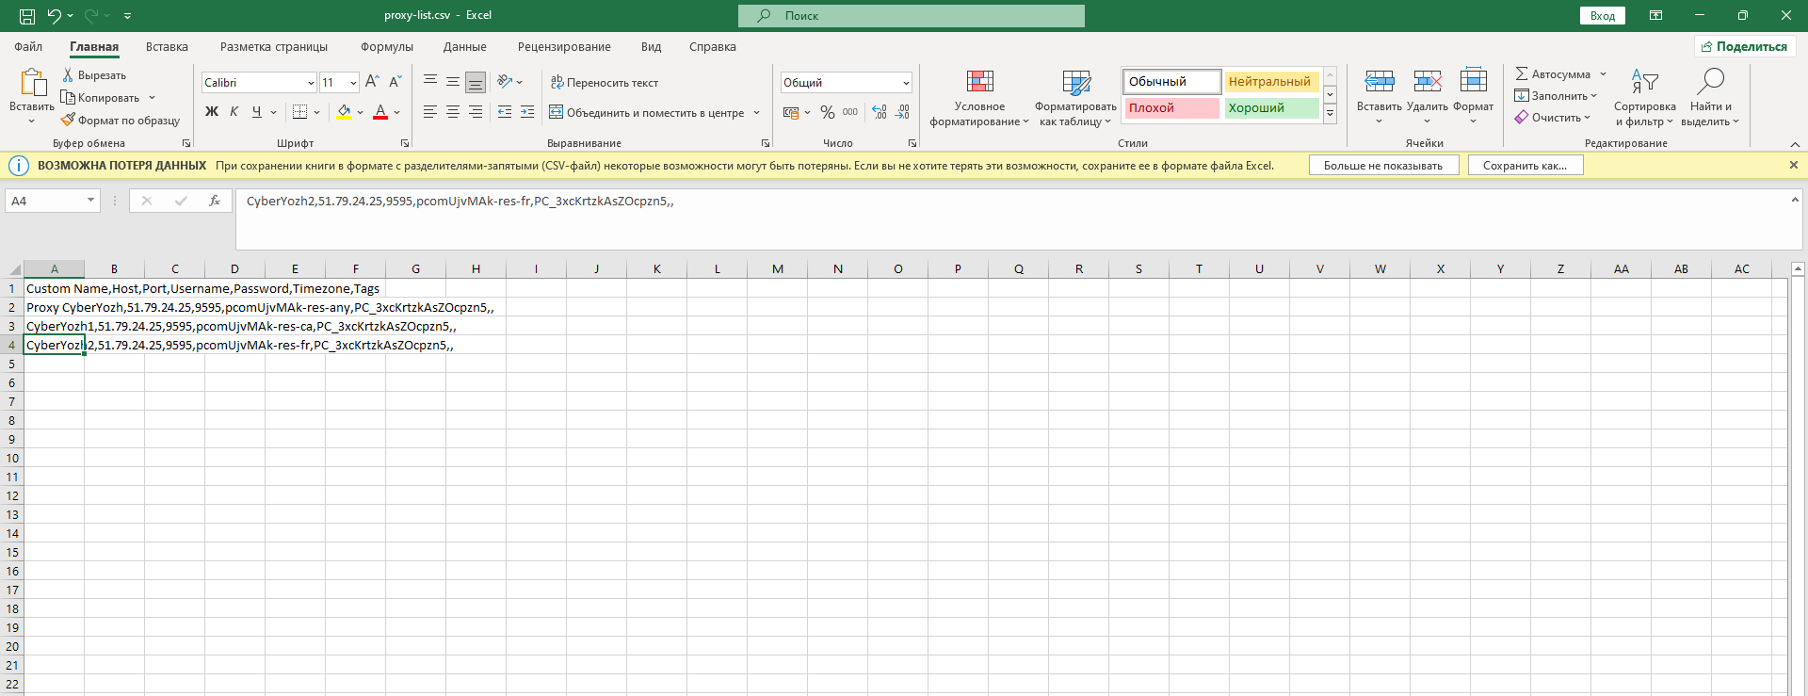This screenshot has width=1808, height=696.
Task: Open the Формулы ribbon tab
Action: 386,47
